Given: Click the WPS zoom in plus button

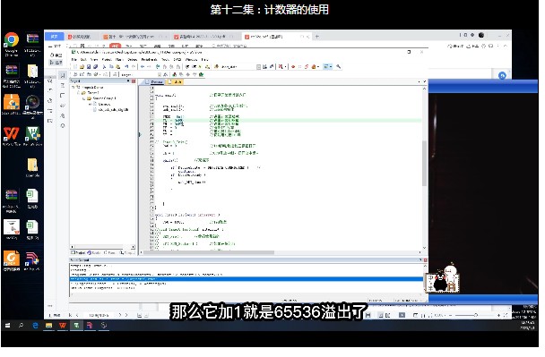Looking at the screenshot, I should [498, 315].
